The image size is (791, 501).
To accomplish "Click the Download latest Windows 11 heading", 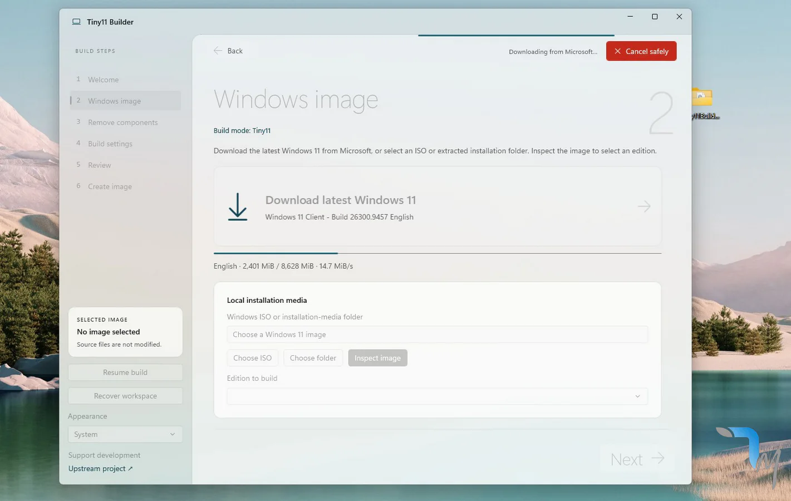I will 340,200.
